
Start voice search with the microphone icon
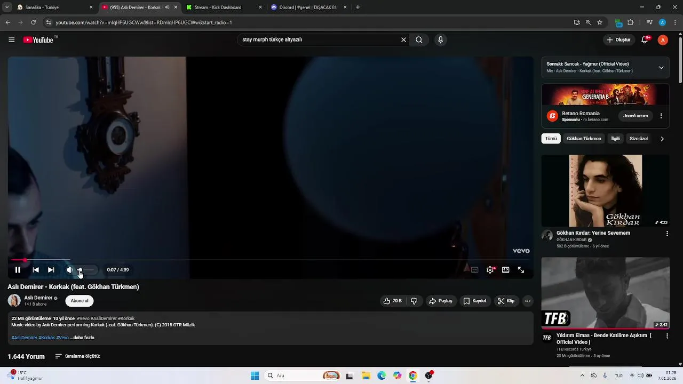click(x=440, y=39)
